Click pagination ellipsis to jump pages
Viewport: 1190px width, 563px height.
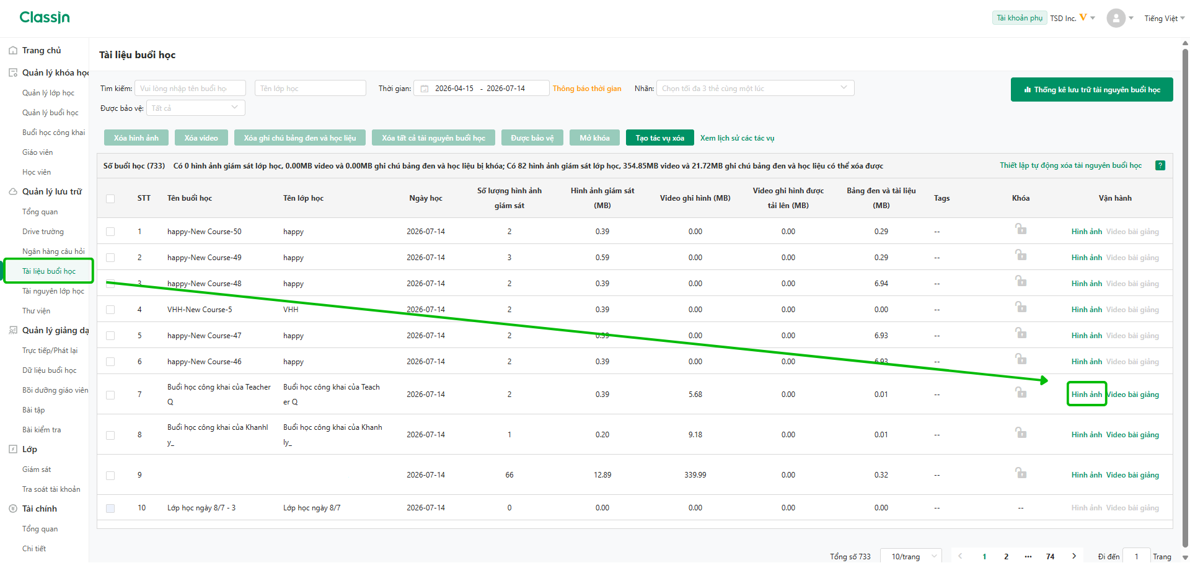pyautogui.click(x=1028, y=556)
